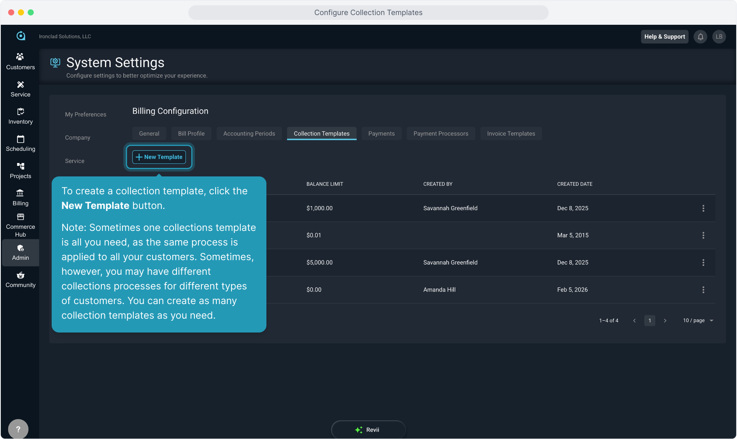737x439 pixels.
Task: Launch the Revii assistant
Action: (x=368, y=430)
